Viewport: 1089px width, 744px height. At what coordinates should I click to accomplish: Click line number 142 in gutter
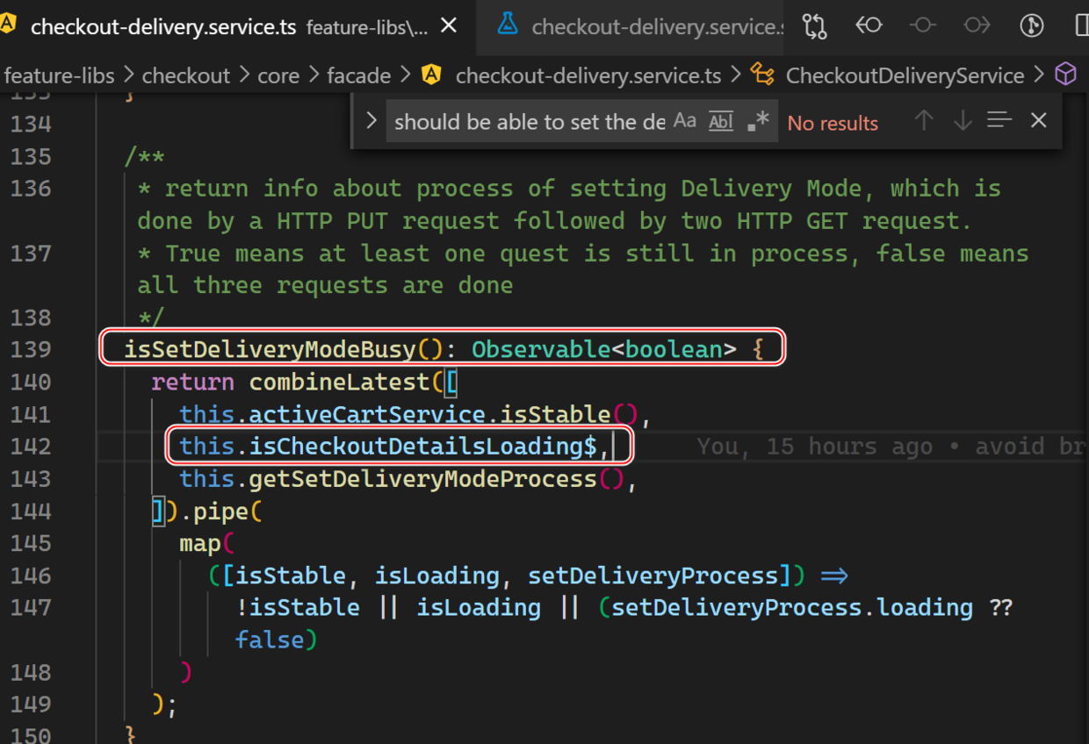31,447
